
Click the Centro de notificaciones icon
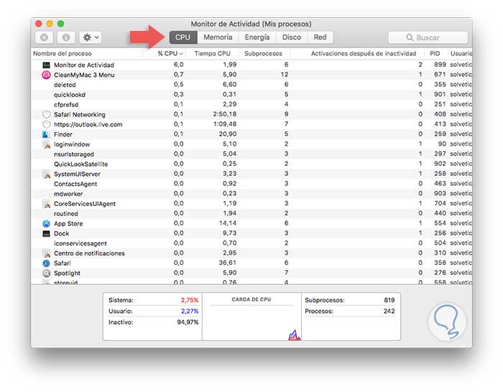(x=47, y=253)
